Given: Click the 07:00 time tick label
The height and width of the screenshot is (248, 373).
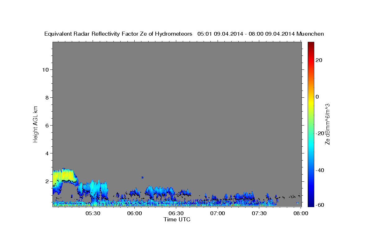Looking at the screenshot, I should point(218,213).
